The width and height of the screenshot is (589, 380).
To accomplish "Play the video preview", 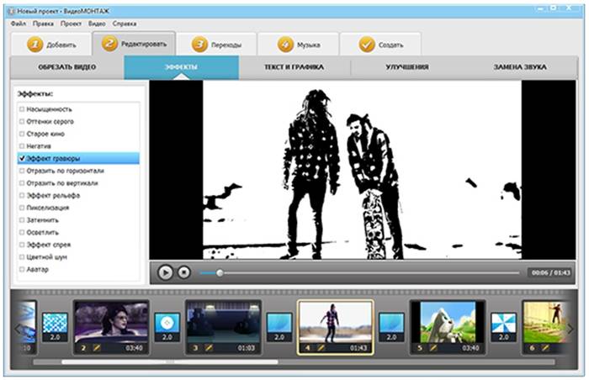I will (165, 272).
